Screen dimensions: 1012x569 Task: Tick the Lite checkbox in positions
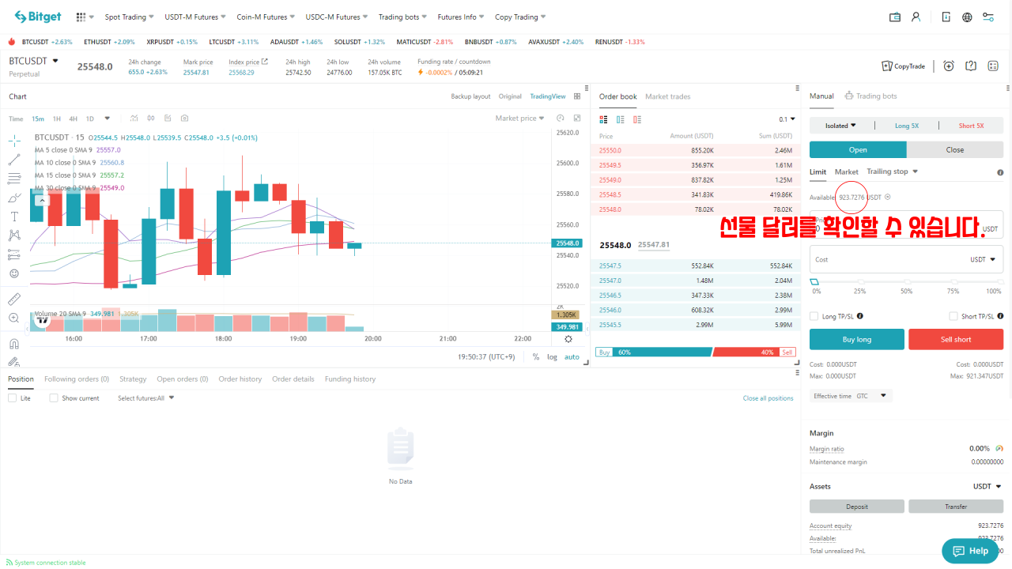click(13, 398)
